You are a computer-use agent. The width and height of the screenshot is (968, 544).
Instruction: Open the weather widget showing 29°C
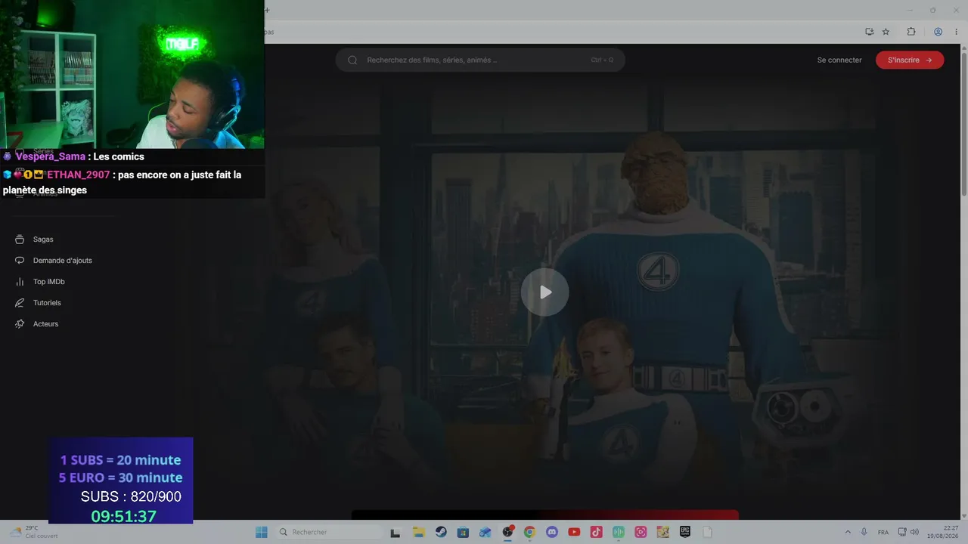click(33, 532)
